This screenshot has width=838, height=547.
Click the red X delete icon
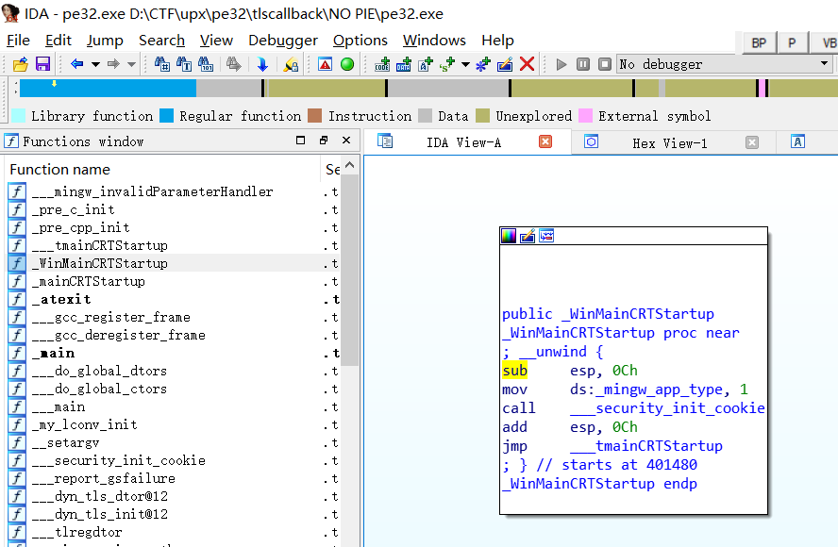click(x=528, y=64)
